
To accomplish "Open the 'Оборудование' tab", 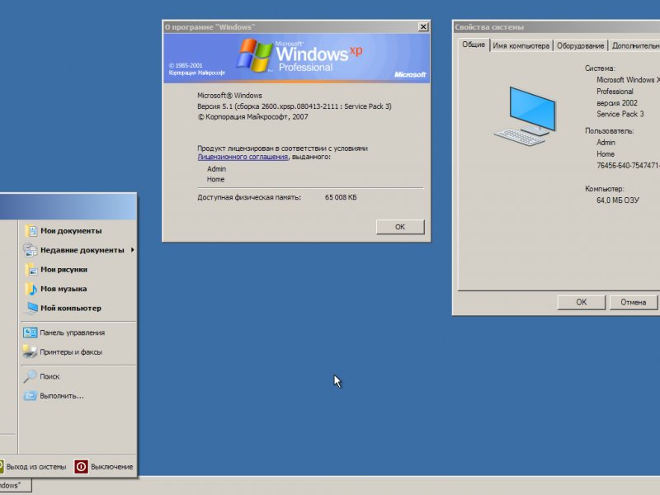I will tap(581, 46).
